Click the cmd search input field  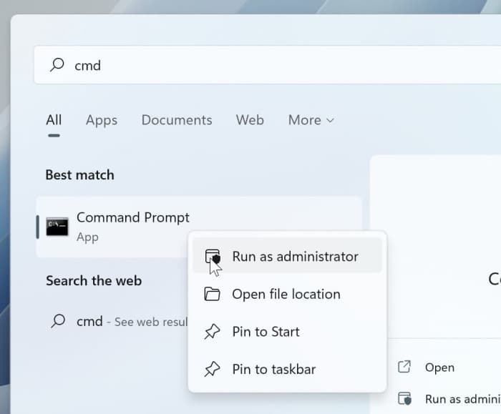(x=268, y=65)
